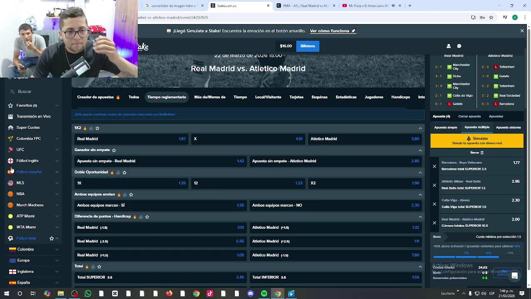
Task: Remove Athletic Bilbao - Real Betis bet with X
Action: [x=434, y=185]
